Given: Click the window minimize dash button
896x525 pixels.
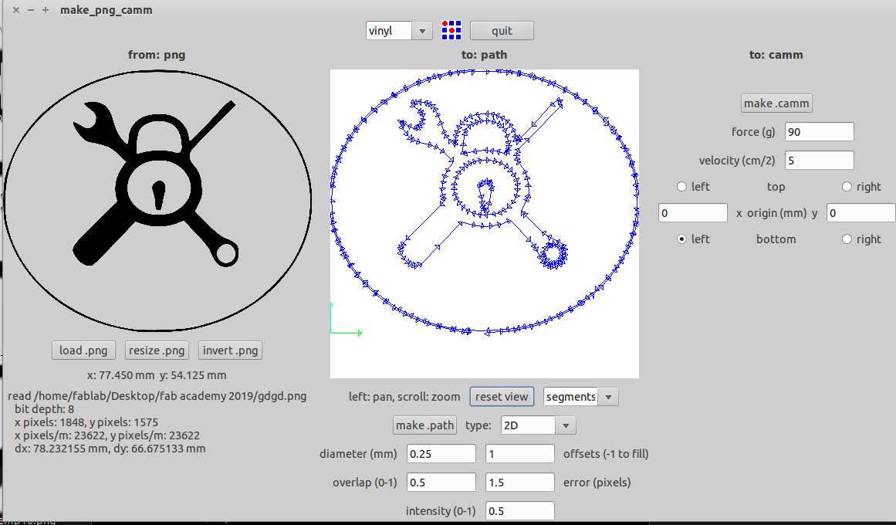Looking at the screenshot, I should click(x=31, y=10).
